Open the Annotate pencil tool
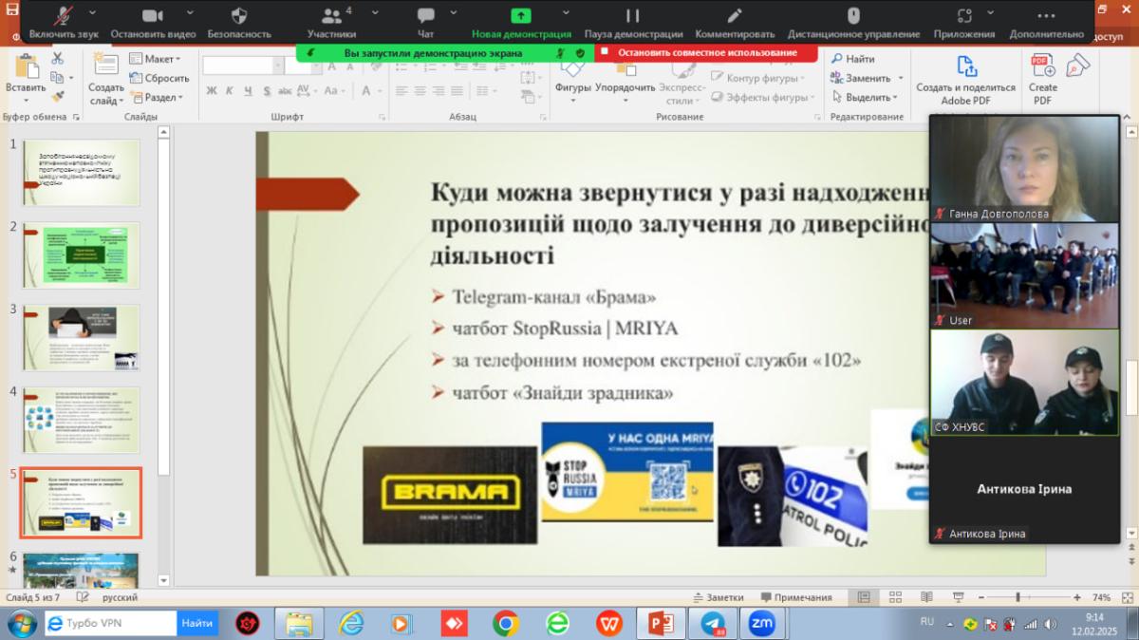Image resolution: width=1139 pixels, height=640 pixels. [735, 17]
